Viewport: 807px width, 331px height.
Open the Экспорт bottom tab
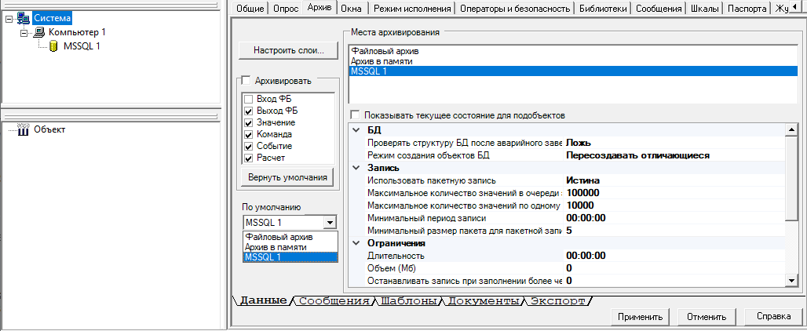558,300
